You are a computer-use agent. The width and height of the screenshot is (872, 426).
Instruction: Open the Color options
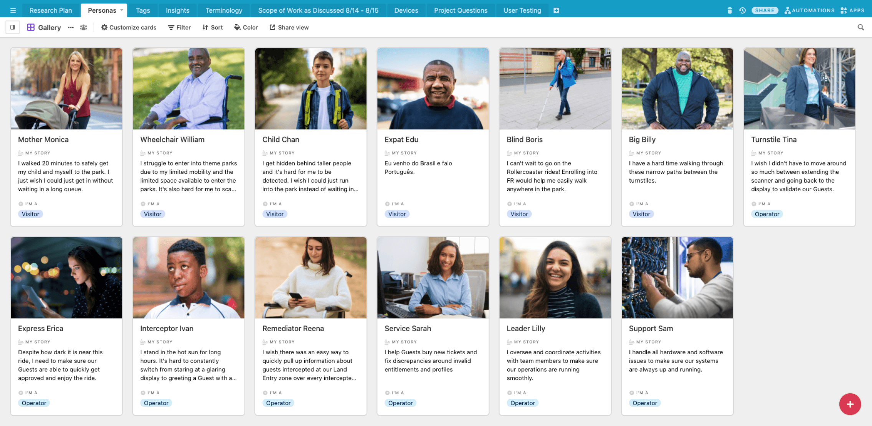tap(246, 27)
